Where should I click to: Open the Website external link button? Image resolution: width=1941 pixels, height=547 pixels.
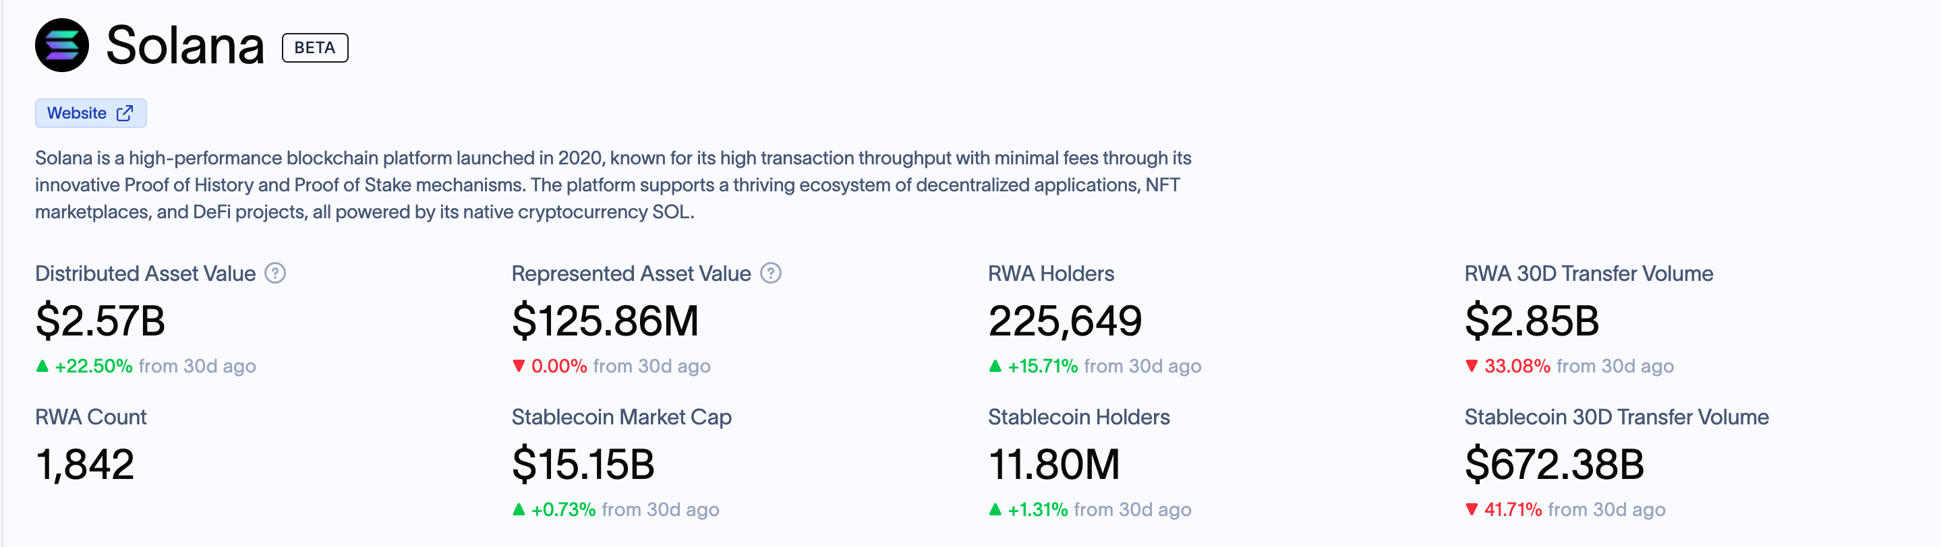[90, 113]
